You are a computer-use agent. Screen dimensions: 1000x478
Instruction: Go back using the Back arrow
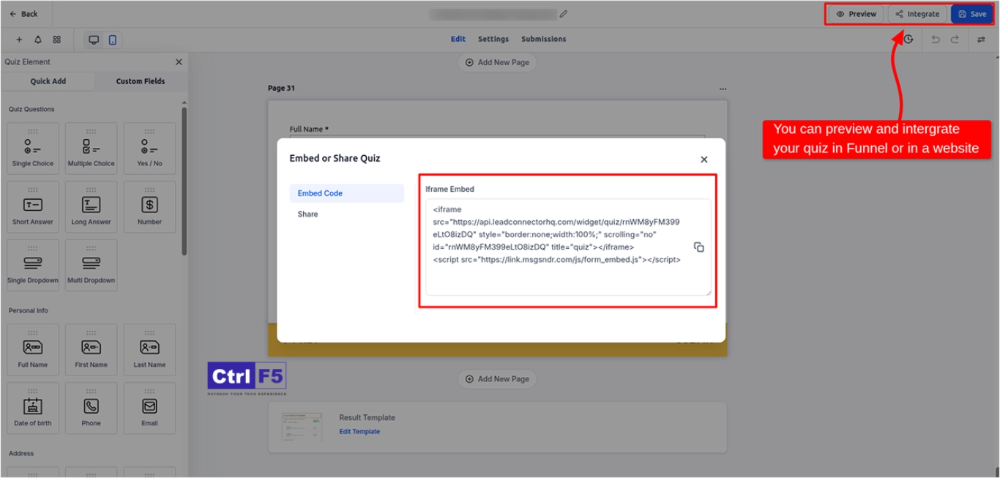[x=23, y=14]
